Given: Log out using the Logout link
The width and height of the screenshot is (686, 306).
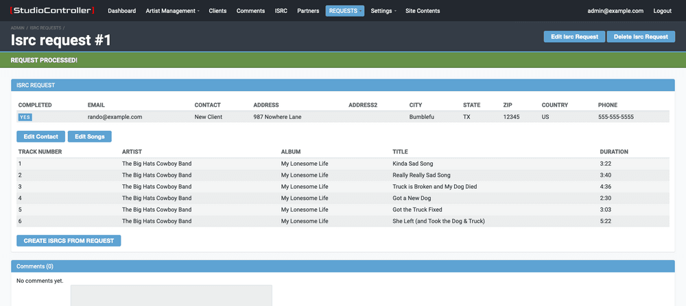Looking at the screenshot, I should 662,11.
